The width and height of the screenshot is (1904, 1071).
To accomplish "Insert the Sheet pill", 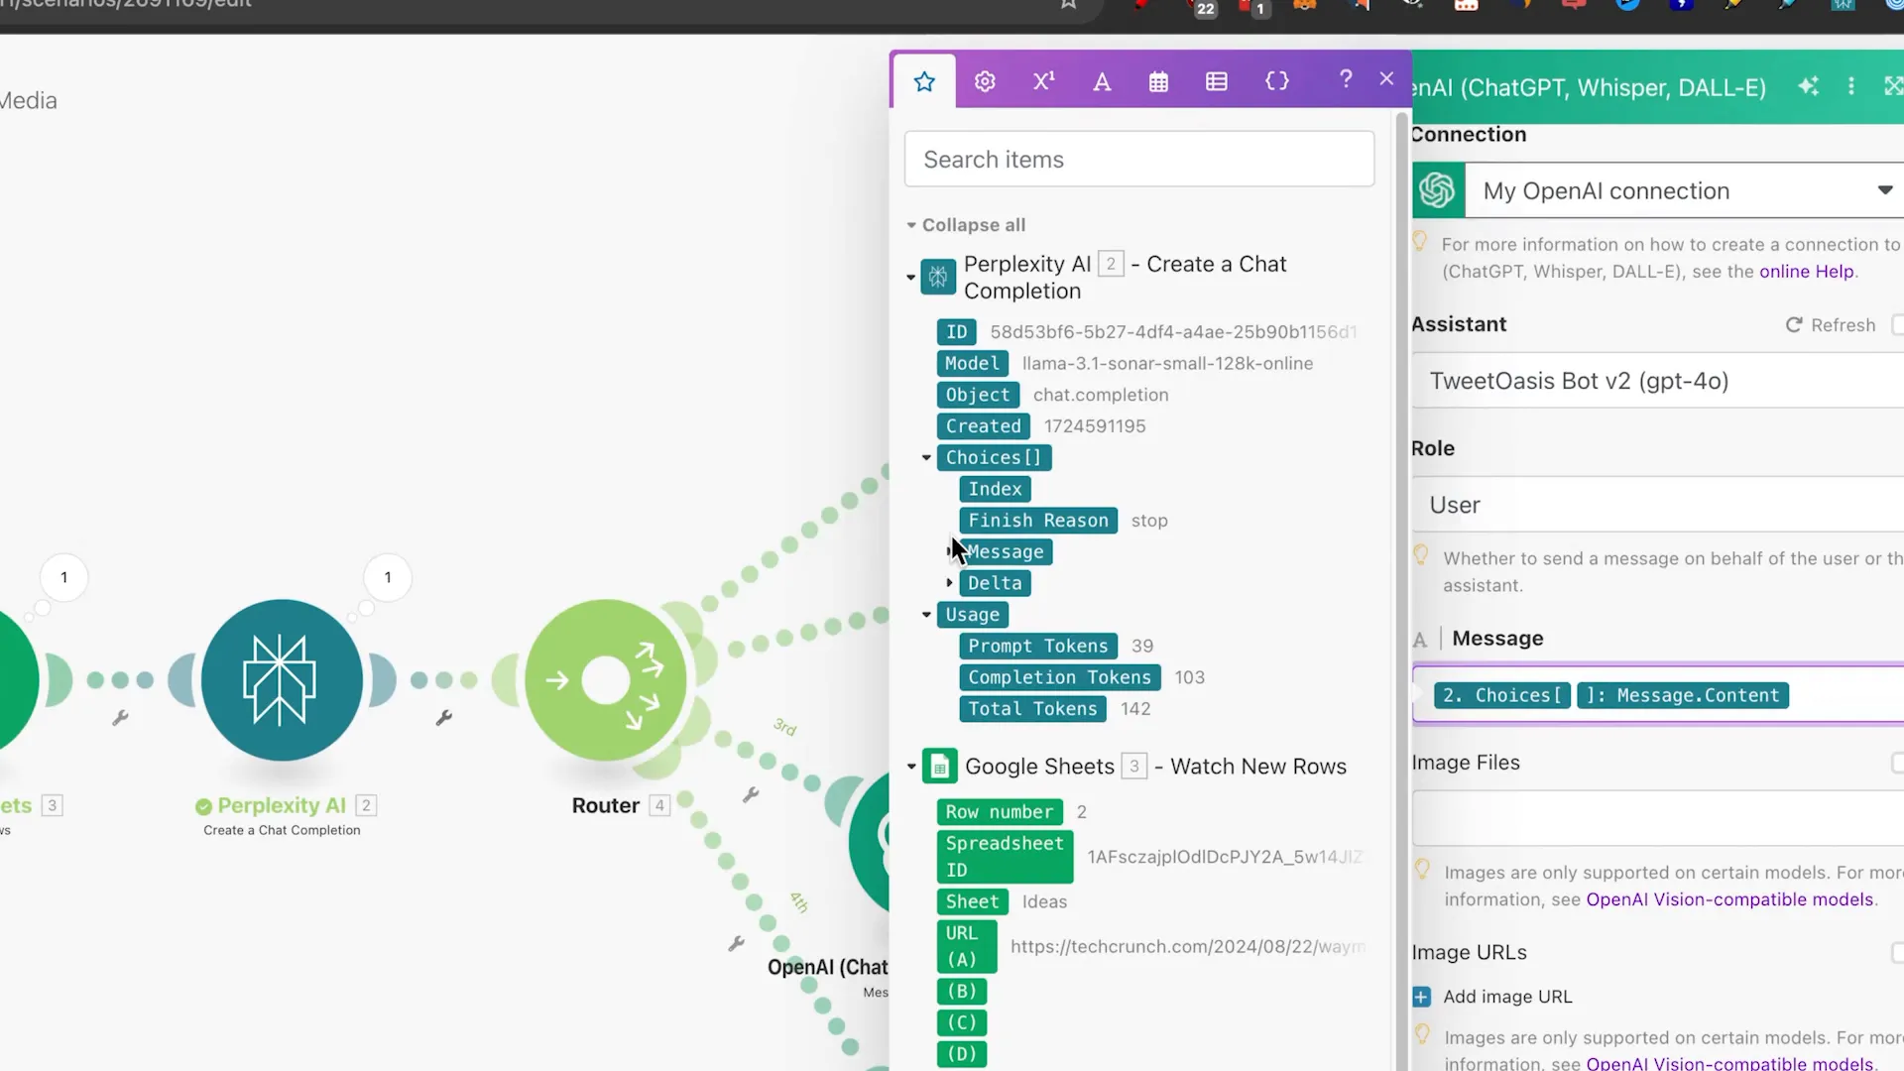I will click(972, 901).
